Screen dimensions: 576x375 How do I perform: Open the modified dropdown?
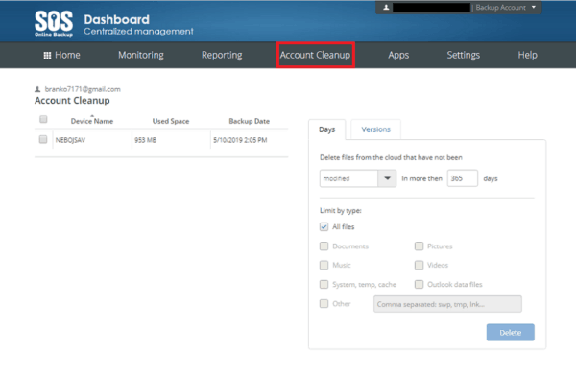click(x=358, y=178)
